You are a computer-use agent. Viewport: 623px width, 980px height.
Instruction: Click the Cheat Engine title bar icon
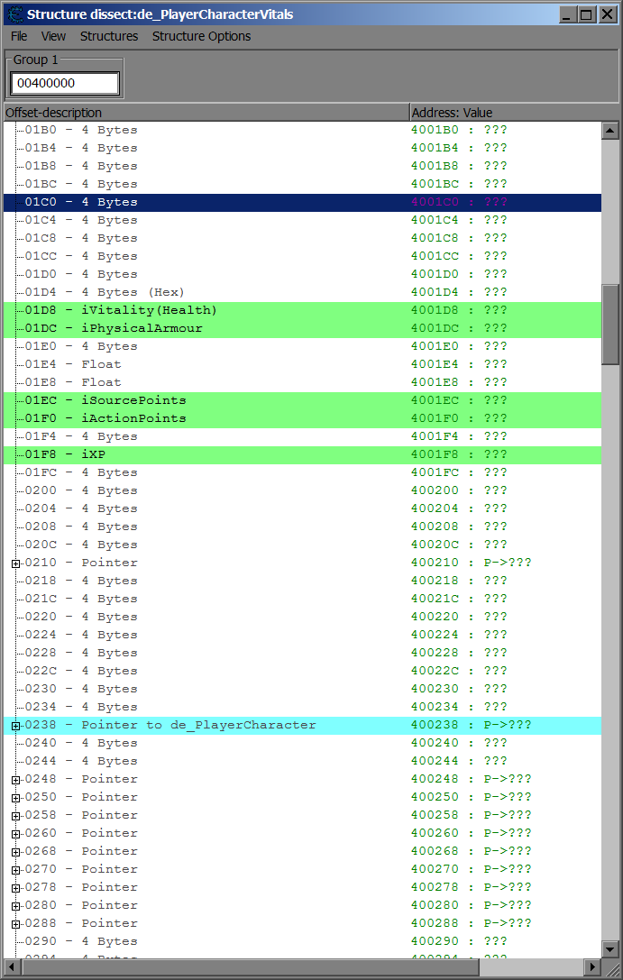pos(14,14)
